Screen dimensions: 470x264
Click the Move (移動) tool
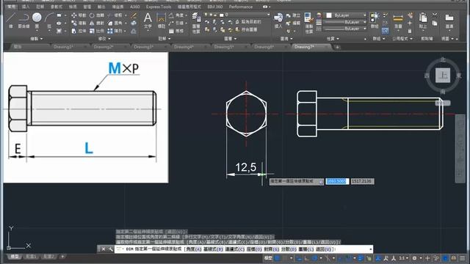pos(79,15)
